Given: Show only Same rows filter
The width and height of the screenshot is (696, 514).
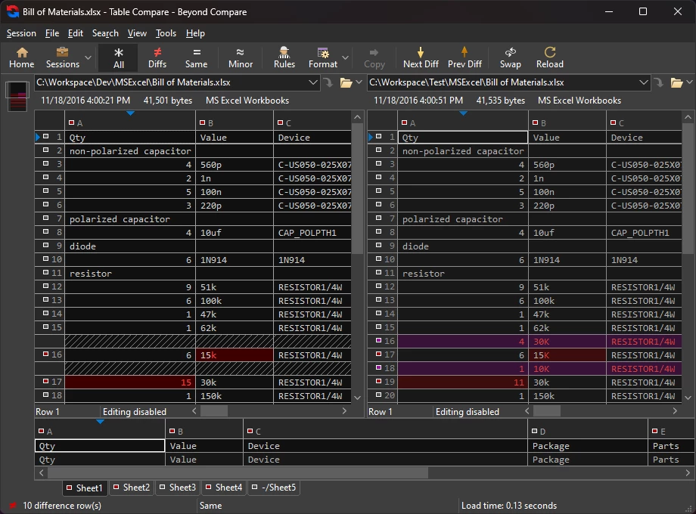Looking at the screenshot, I should pyautogui.click(x=197, y=57).
